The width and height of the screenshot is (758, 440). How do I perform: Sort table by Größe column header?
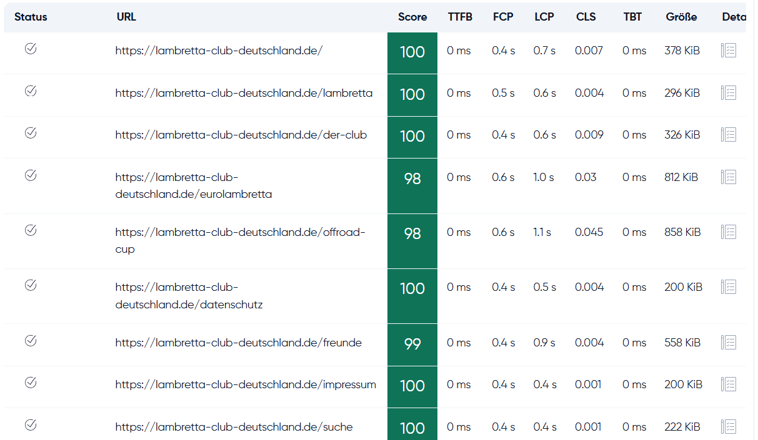[x=682, y=17]
